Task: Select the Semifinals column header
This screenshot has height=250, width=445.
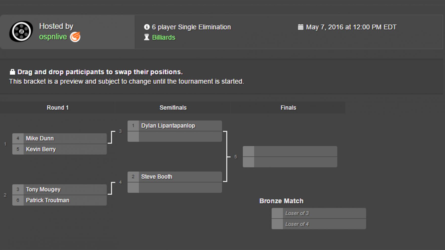Action: 173,108
